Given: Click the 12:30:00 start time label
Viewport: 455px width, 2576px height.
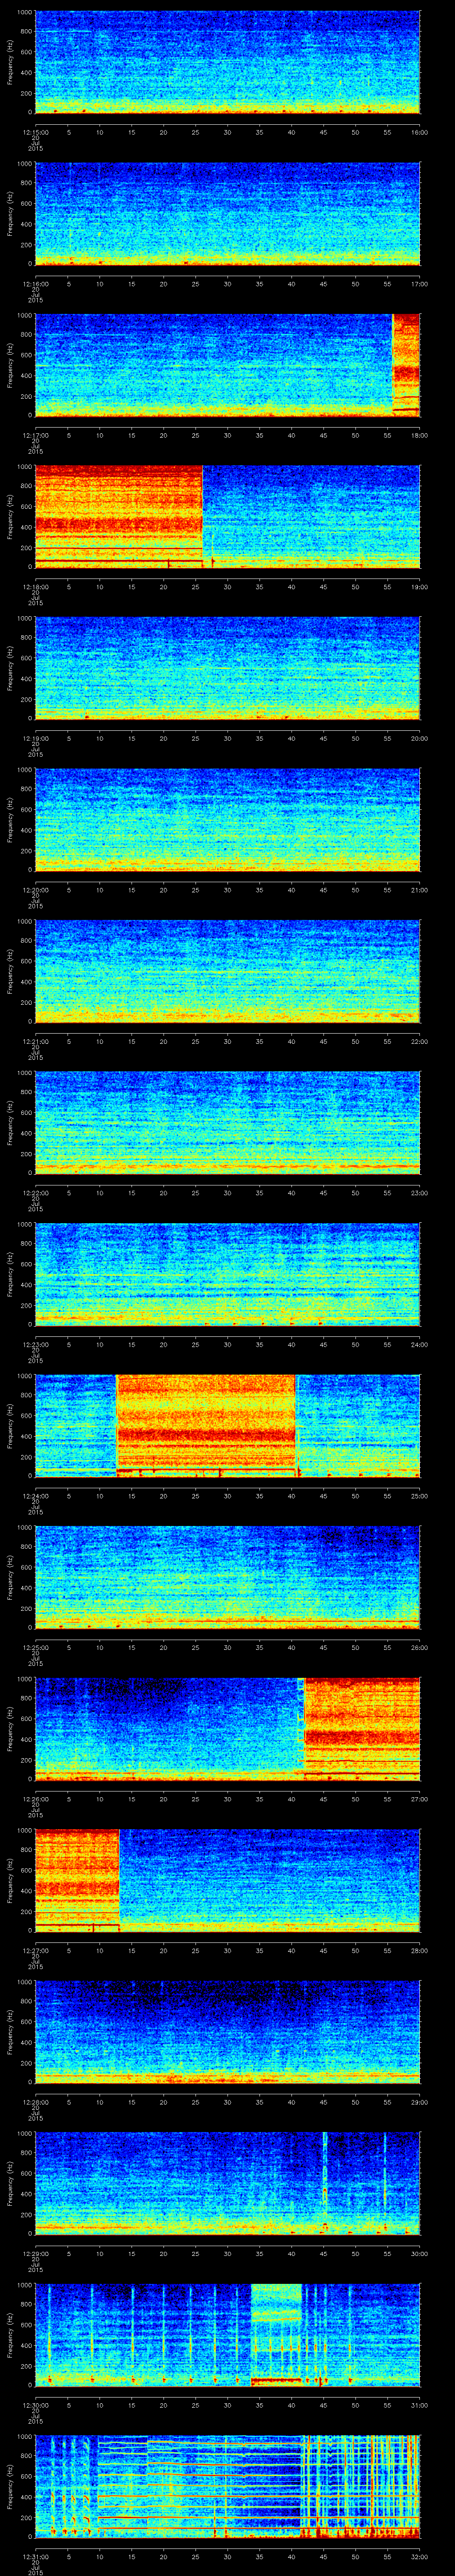Looking at the screenshot, I should [x=35, y=2405].
